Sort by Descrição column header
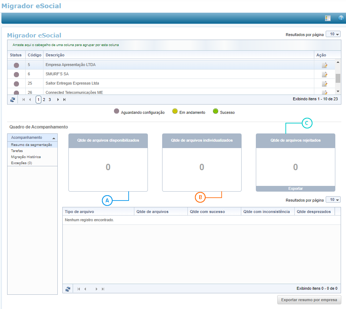 click(x=55, y=55)
